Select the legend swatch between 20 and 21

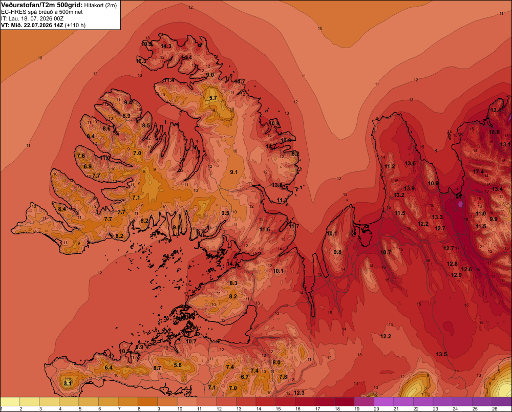(x=383, y=401)
